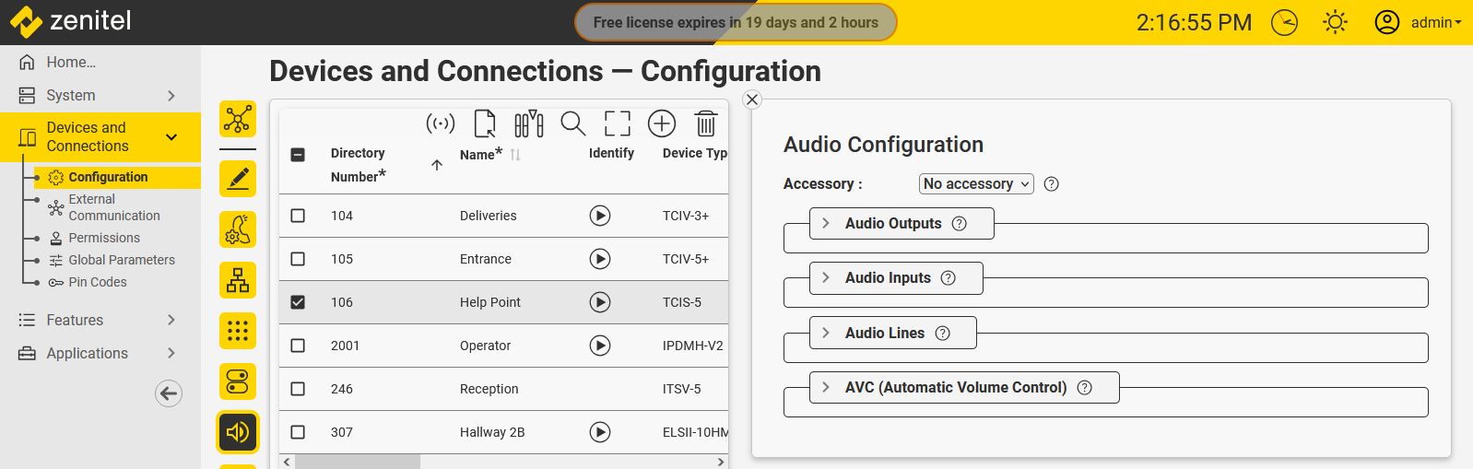
Task: Click the trash delete icon above table
Action: pos(705,123)
